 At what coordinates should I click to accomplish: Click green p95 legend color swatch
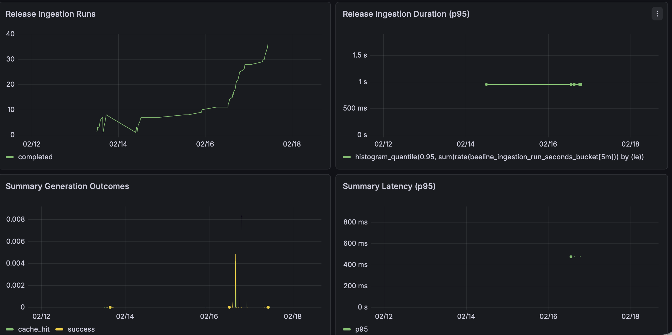pos(347,329)
